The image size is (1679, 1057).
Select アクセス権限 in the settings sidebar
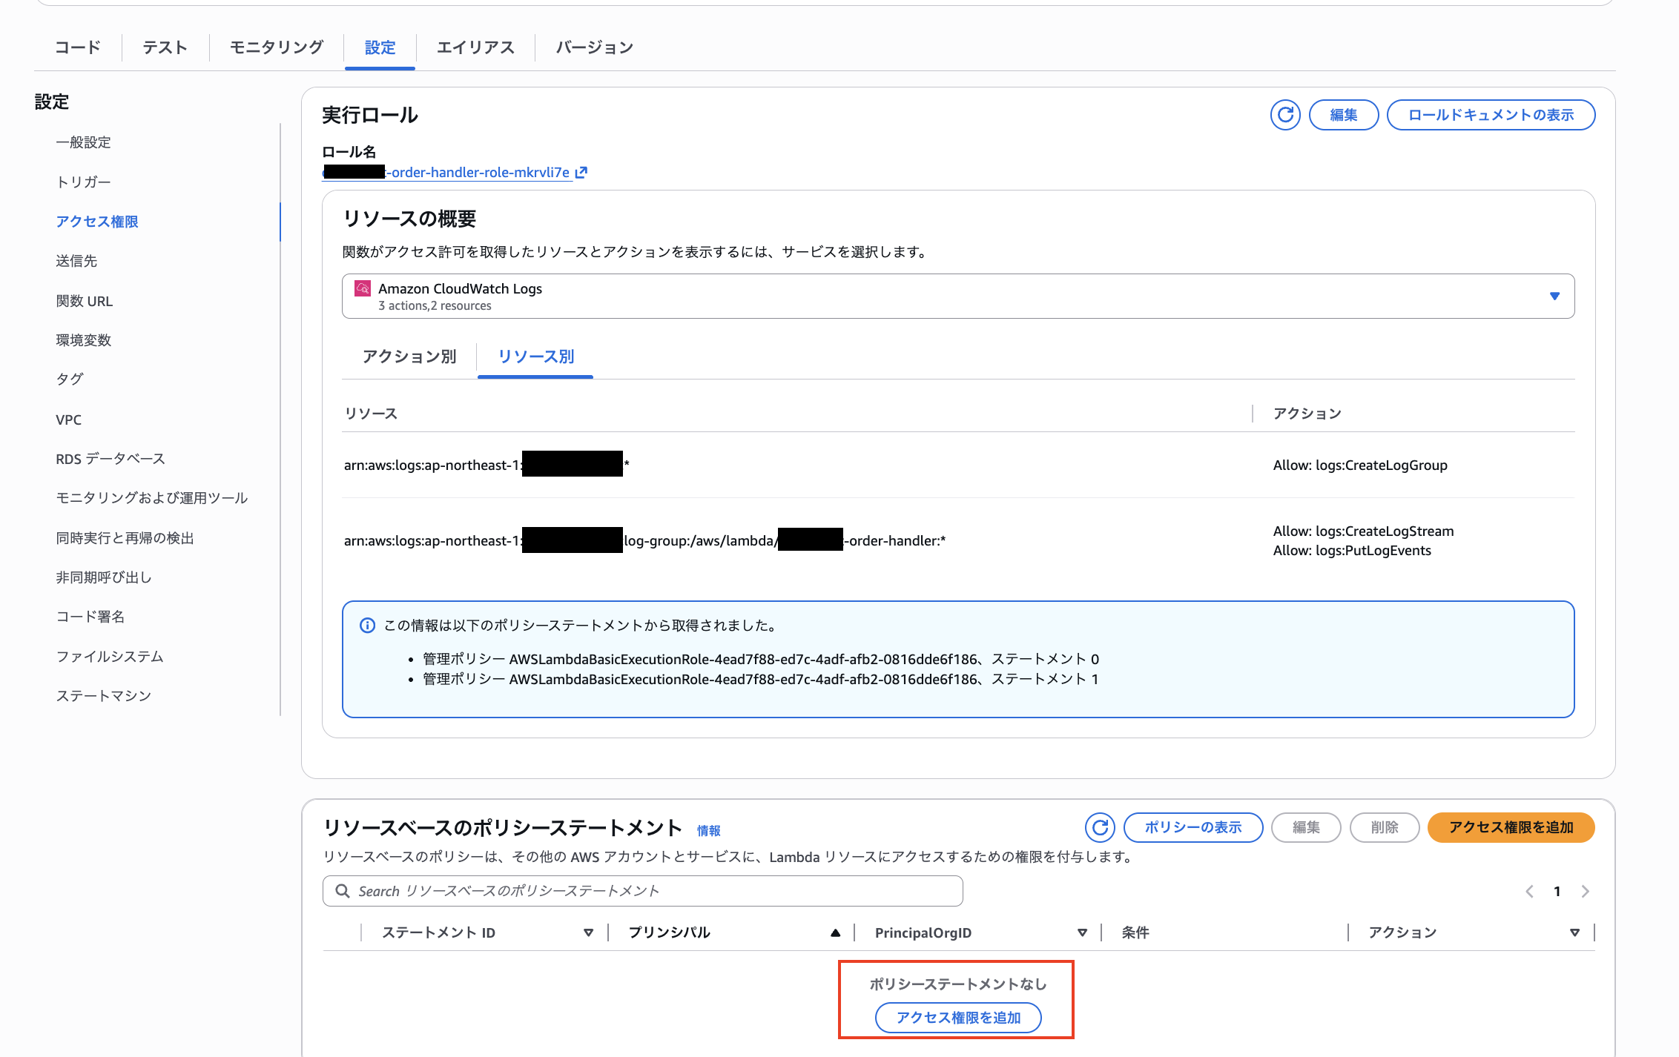96,221
